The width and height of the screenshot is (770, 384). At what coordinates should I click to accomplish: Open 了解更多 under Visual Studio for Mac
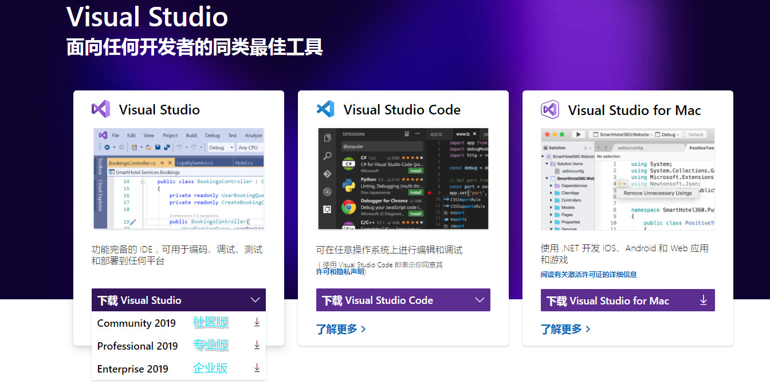point(565,329)
